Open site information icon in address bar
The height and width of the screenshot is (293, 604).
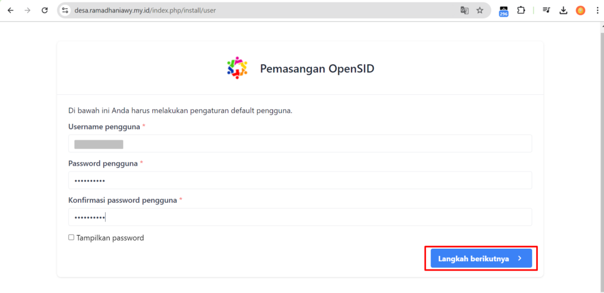(x=65, y=11)
